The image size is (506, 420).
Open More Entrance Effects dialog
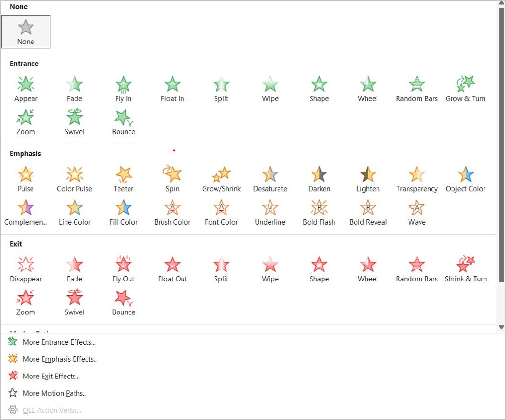tap(59, 342)
